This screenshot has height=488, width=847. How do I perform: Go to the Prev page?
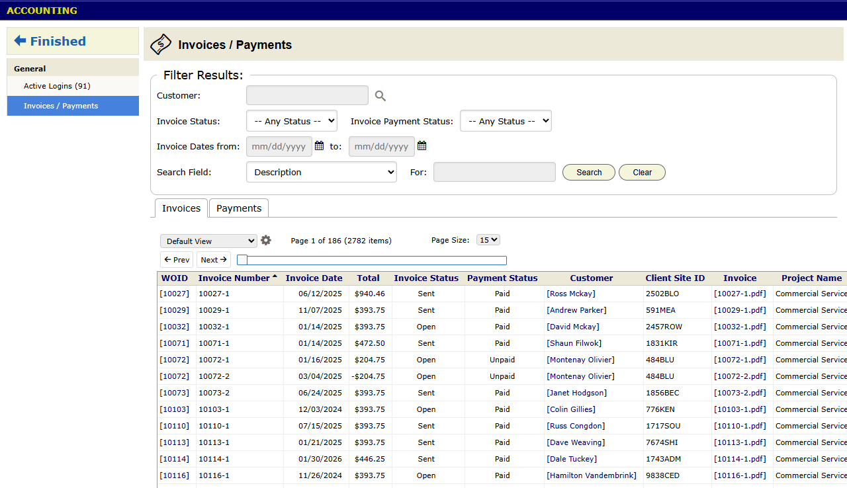click(x=177, y=260)
